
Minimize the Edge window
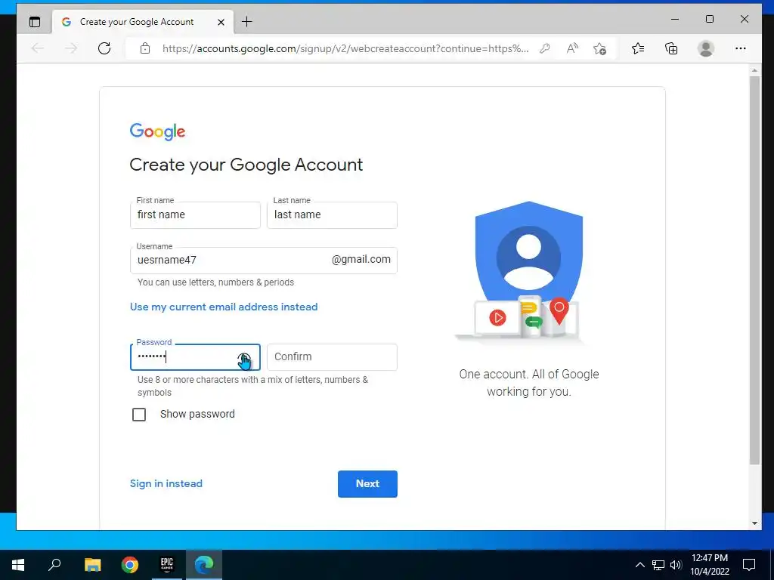[675, 19]
